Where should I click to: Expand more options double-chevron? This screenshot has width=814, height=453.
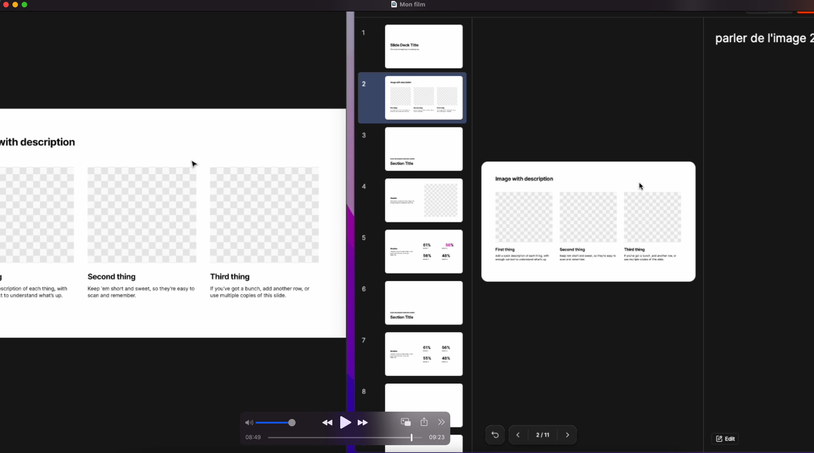[441, 422]
